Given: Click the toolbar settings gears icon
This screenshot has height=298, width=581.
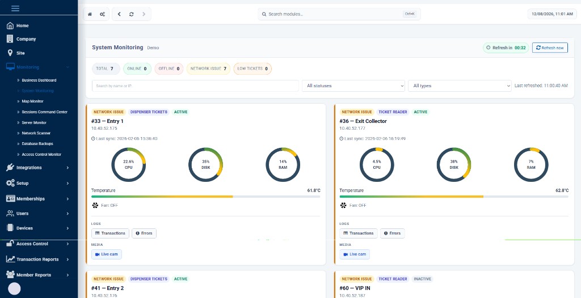Looking at the screenshot, I should (x=102, y=14).
